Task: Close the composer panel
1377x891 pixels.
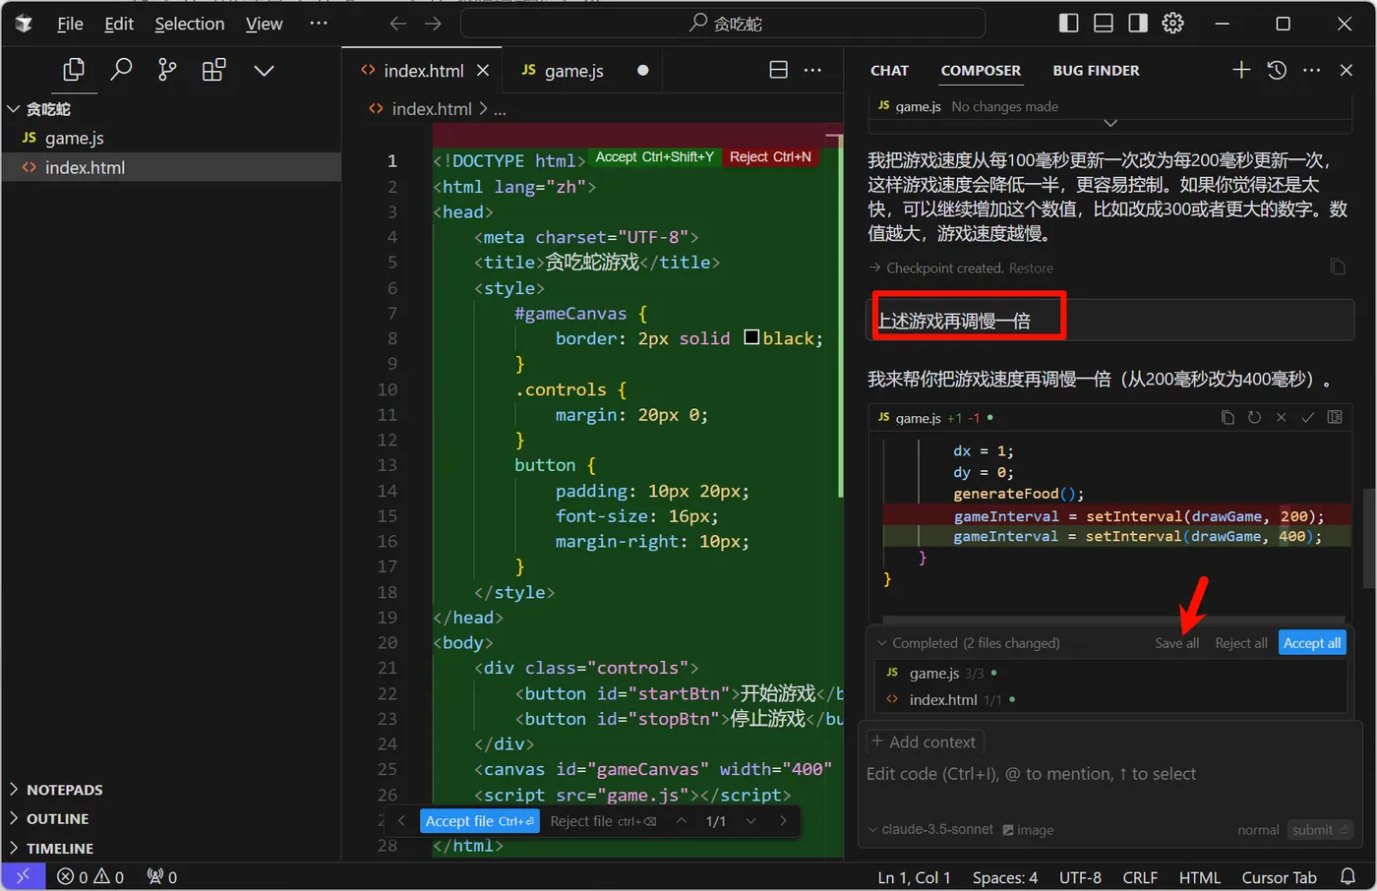Action: 1347,70
